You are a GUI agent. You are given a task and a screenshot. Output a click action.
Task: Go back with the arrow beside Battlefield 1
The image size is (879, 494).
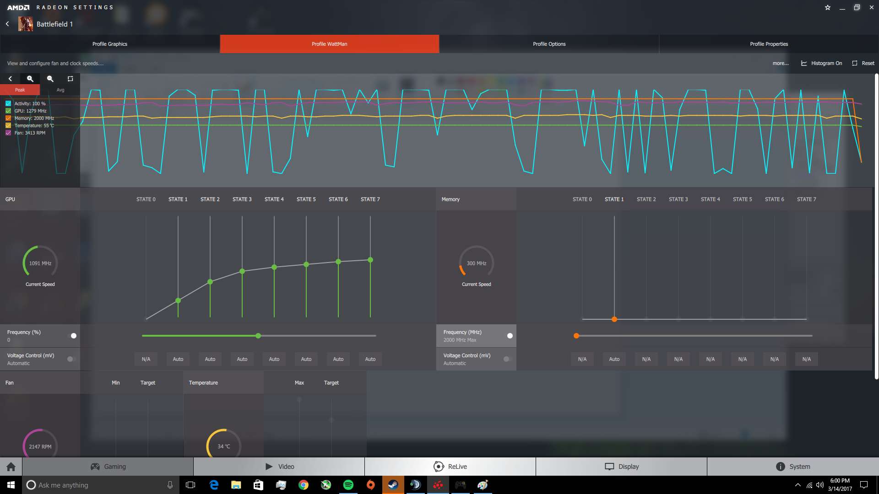[x=7, y=24]
